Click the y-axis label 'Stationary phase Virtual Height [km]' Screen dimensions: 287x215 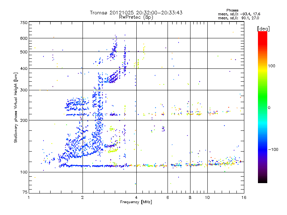click(x=16, y=108)
